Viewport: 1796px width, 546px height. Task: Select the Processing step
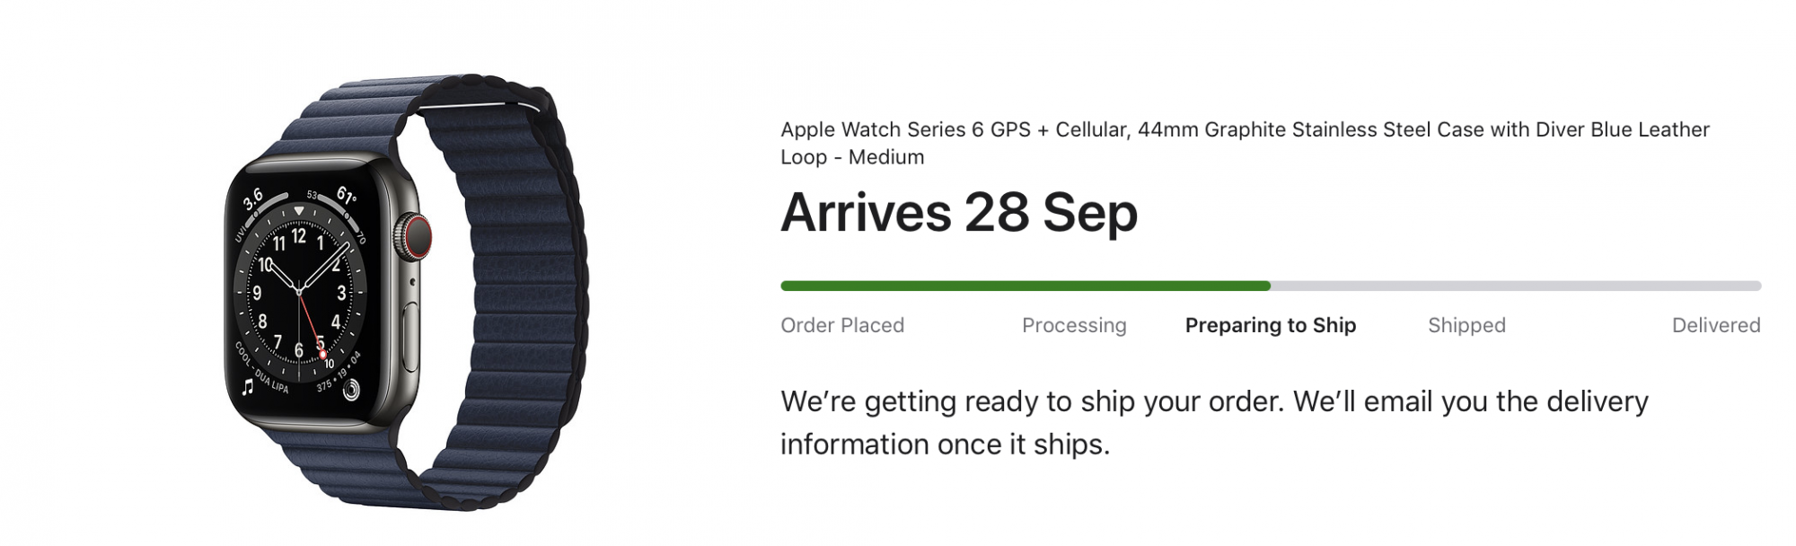(x=1074, y=325)
